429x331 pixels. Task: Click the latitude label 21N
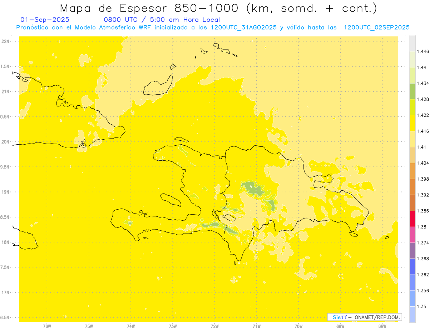(5, 92)
